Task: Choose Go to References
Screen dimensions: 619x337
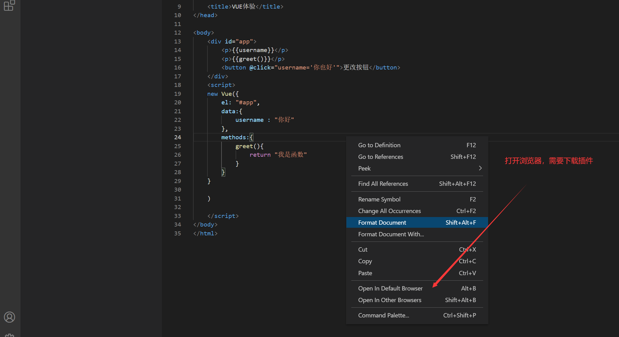Action: pyautogui.click(x=380, y=157)
